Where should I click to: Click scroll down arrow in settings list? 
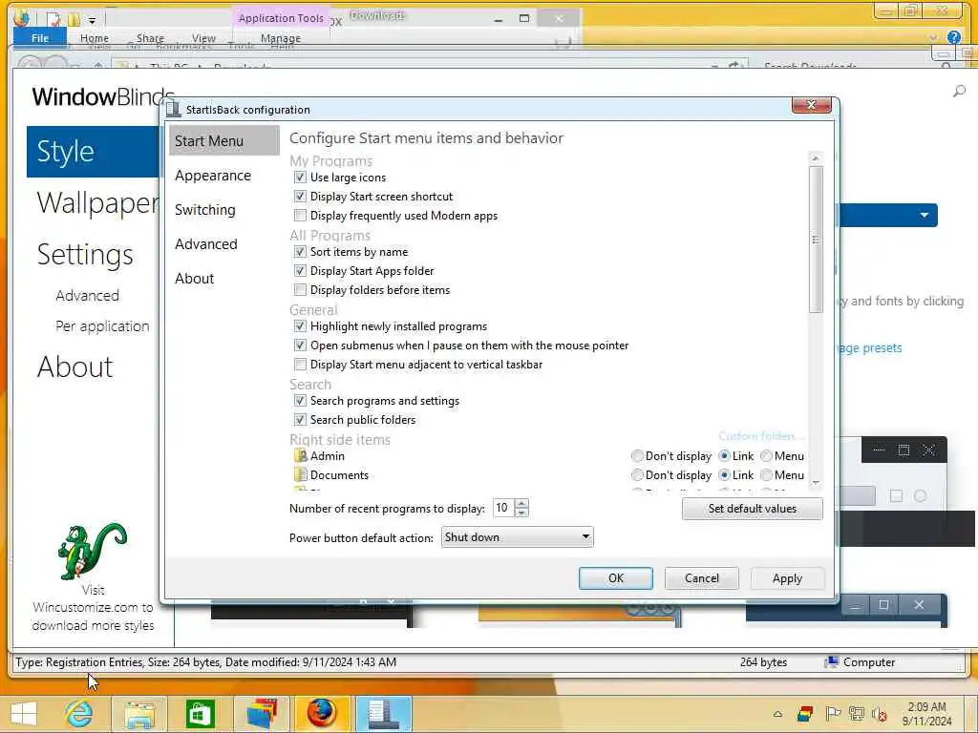(816, 483)
